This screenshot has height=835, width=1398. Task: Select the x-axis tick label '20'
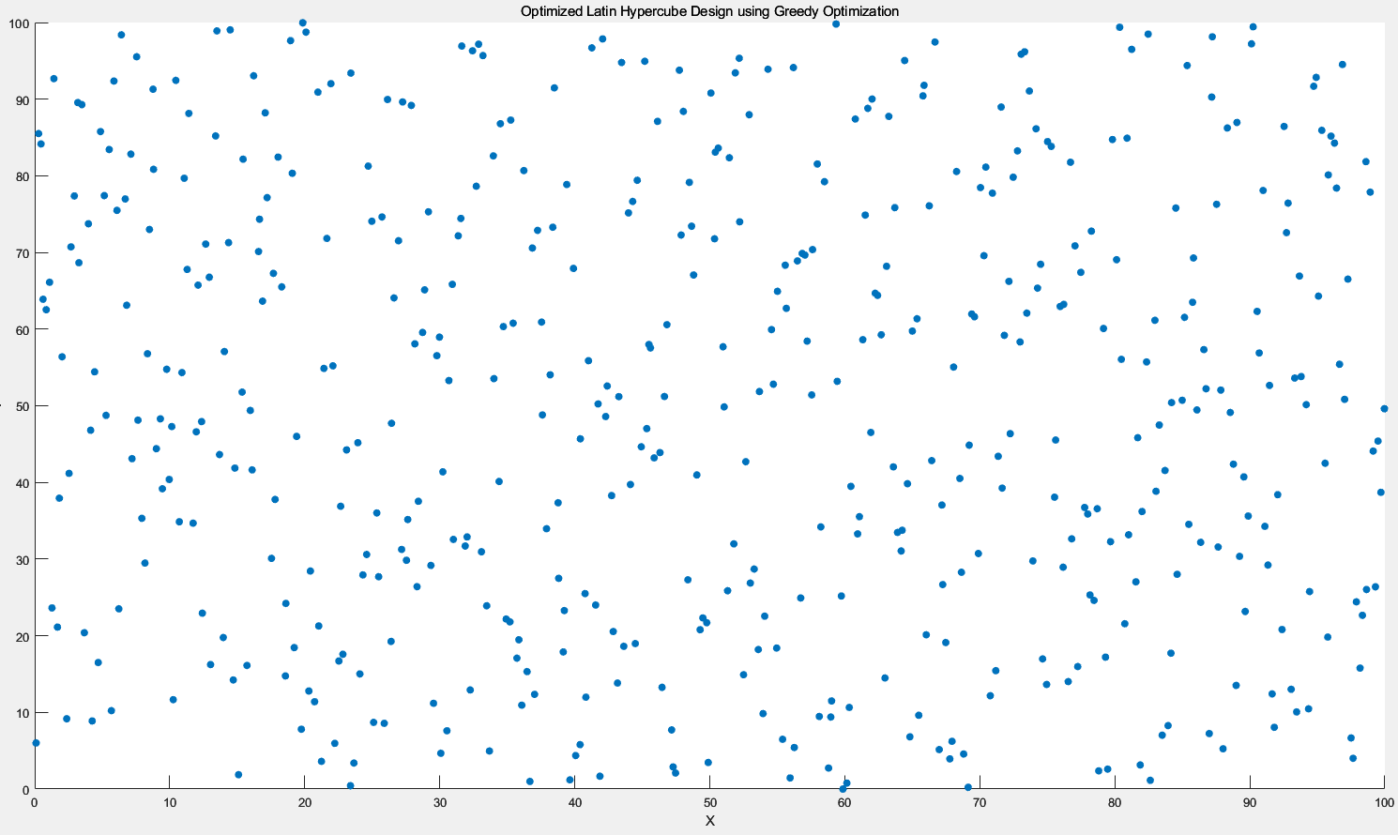(x=304, y=804)
